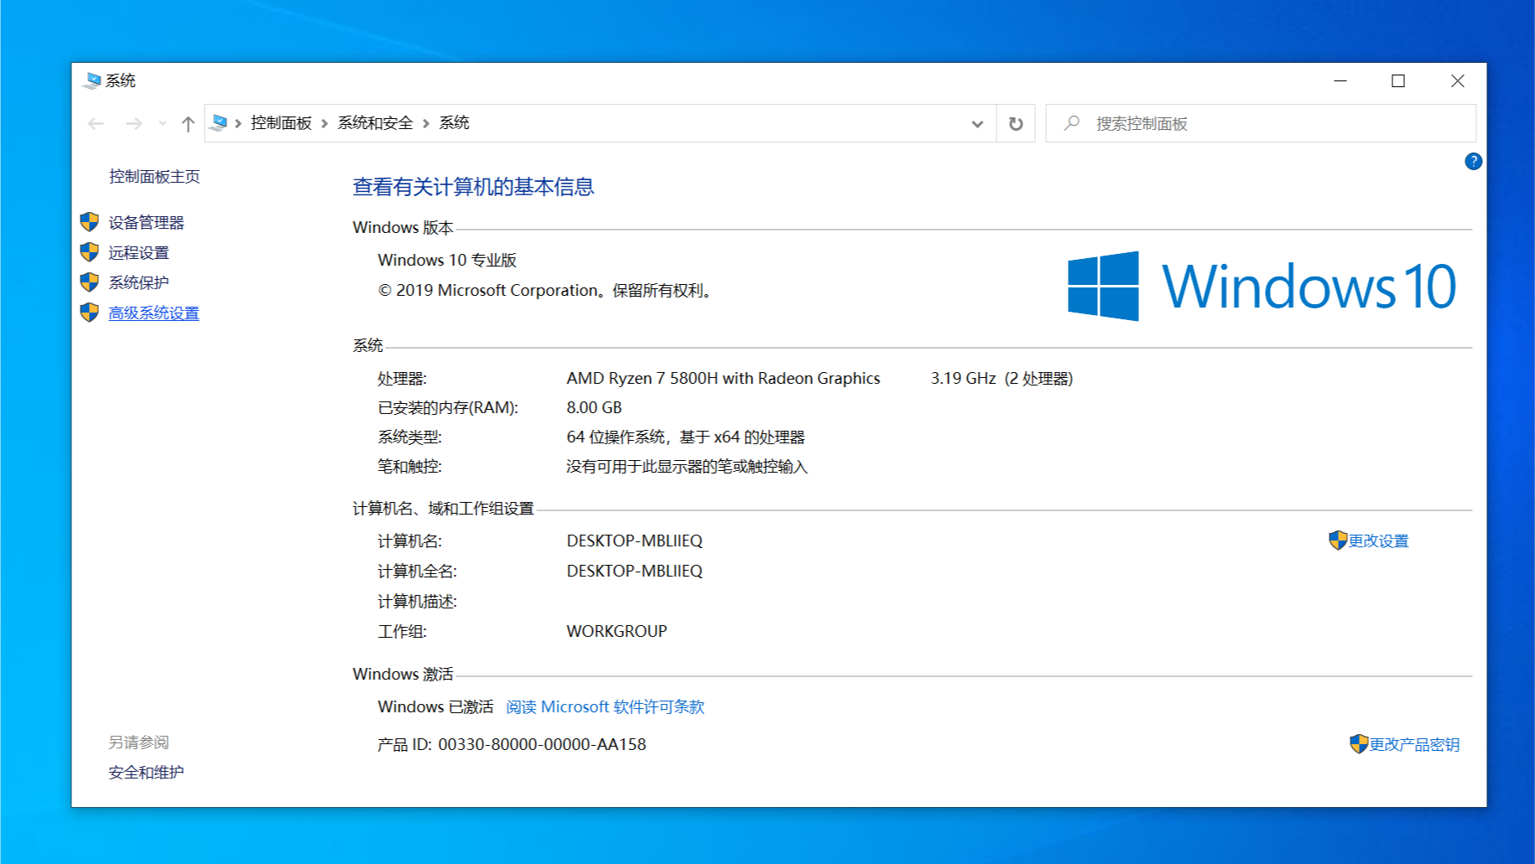Click the search magnifier icon

[1071, 123]
